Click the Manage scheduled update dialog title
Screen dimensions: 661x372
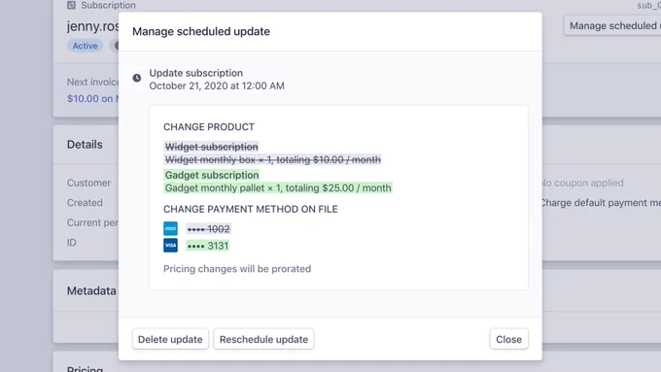click(x=201, y=32)
